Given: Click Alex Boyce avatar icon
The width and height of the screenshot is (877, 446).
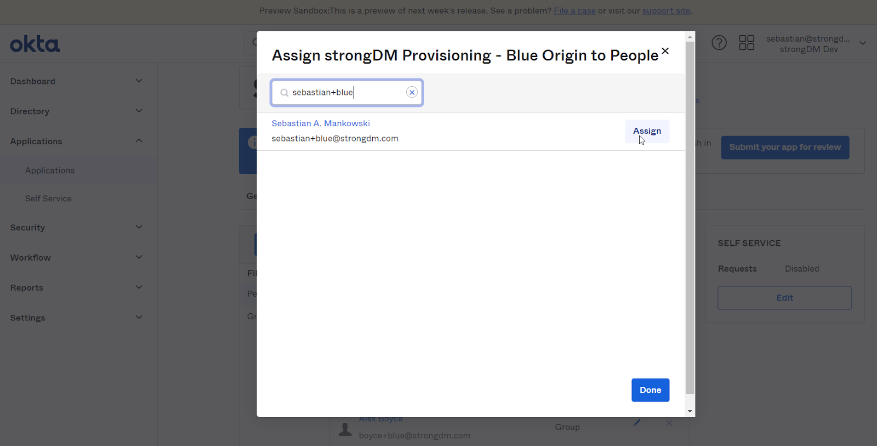Looking at the screenshot, I should 345,429.
